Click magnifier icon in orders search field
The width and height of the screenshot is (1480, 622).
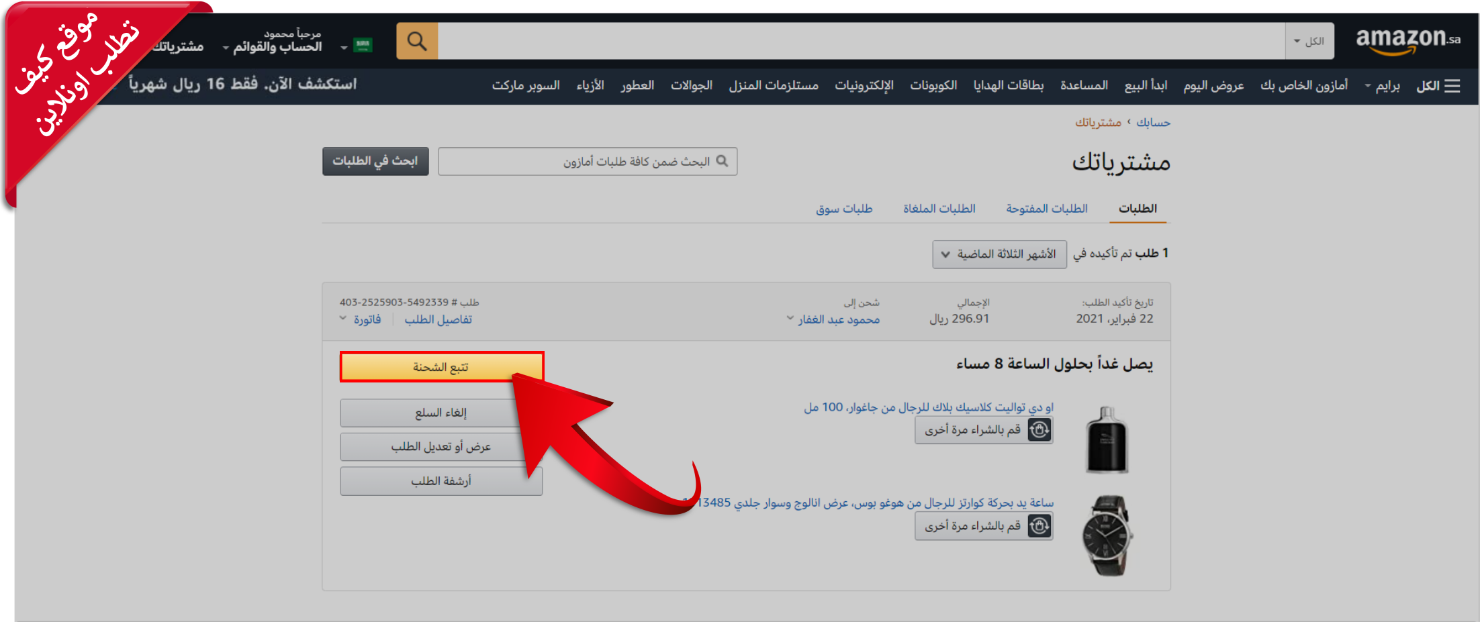click(722, 161)
